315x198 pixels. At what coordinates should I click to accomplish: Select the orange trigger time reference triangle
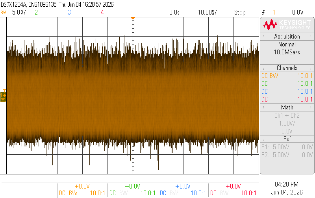click(133, 18)
